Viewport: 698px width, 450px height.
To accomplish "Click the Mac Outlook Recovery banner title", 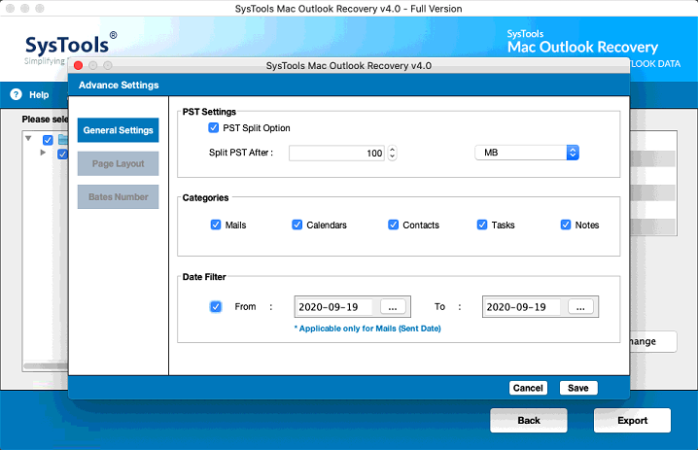I will tap(582, 47).
